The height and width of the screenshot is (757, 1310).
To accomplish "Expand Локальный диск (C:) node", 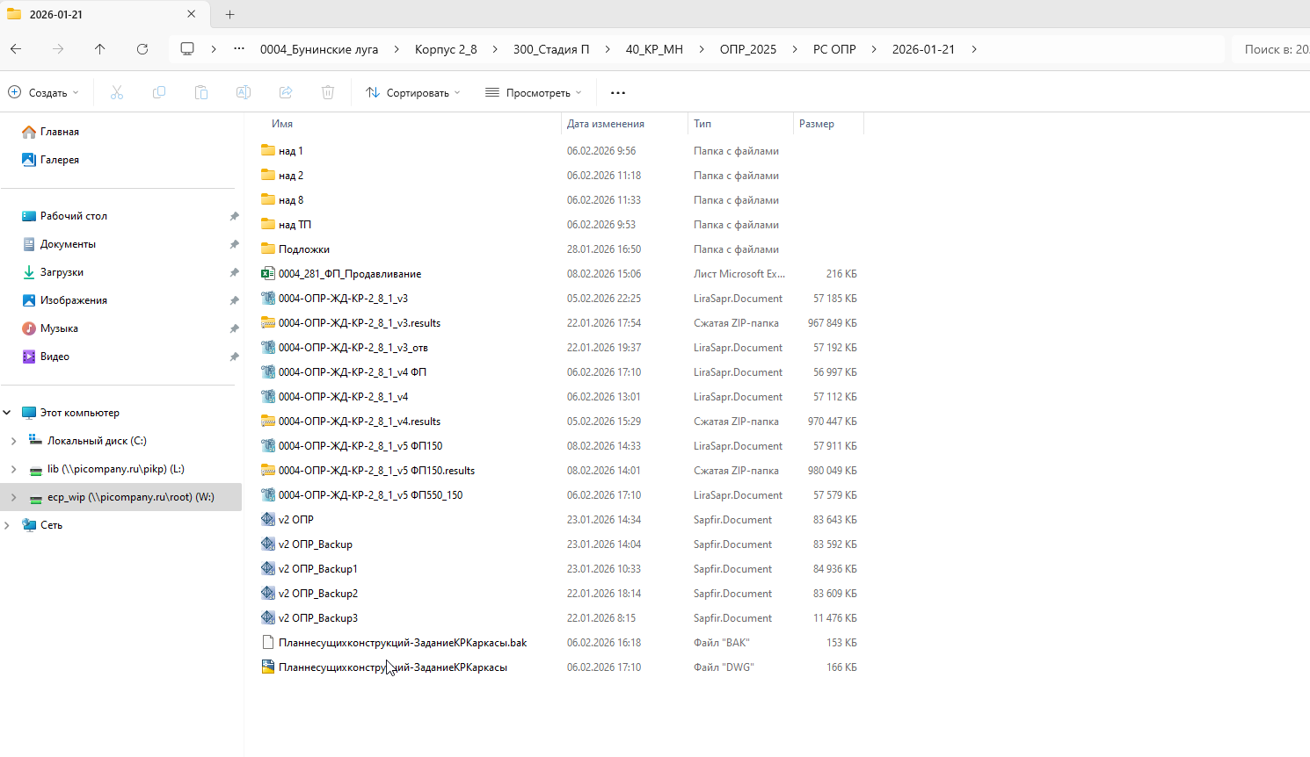I will point(13,441).
